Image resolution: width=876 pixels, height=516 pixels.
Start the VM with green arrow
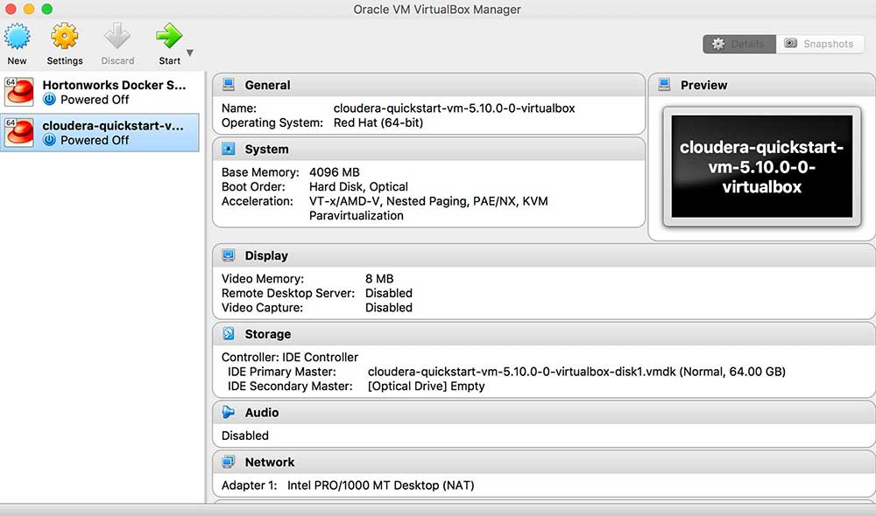coord(169,37)
